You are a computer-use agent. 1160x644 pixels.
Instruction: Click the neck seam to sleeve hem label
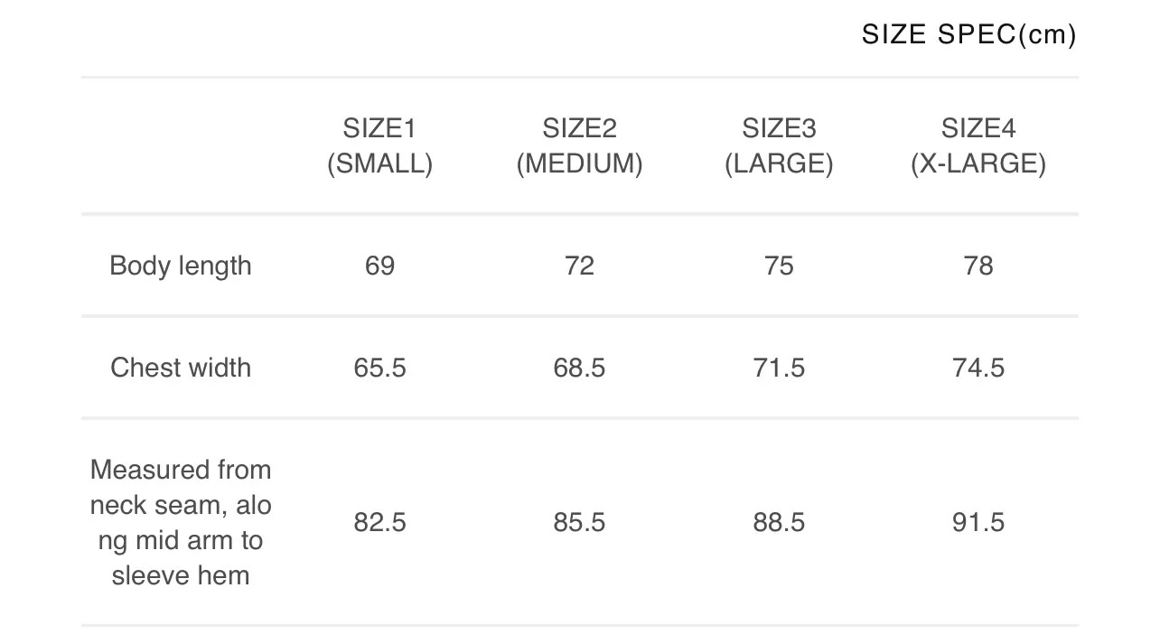pos(181,522)
